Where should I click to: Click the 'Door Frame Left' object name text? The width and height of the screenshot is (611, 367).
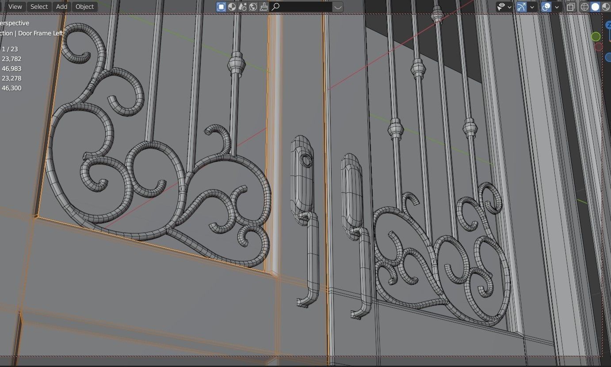point(41,33)
